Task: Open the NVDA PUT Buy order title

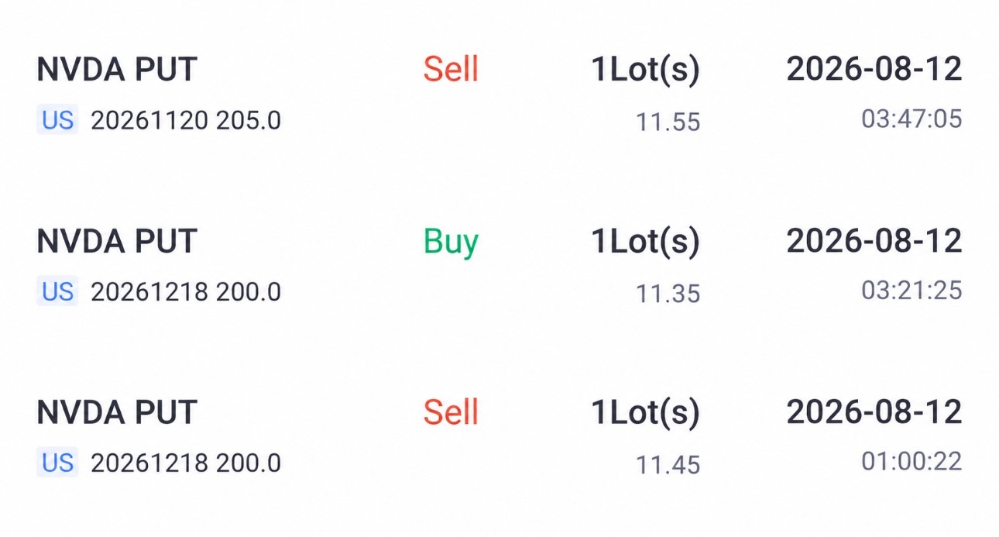Action: 117,241
